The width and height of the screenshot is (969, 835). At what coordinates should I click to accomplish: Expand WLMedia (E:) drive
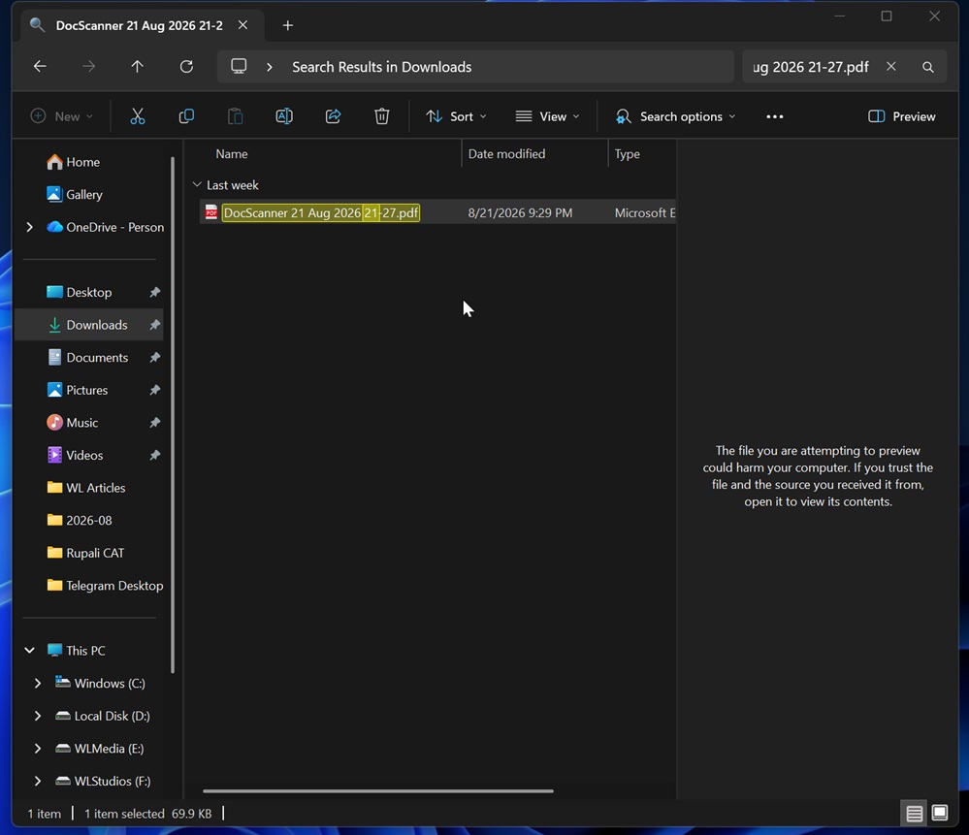pyautogui.click(x=38, y=749)
